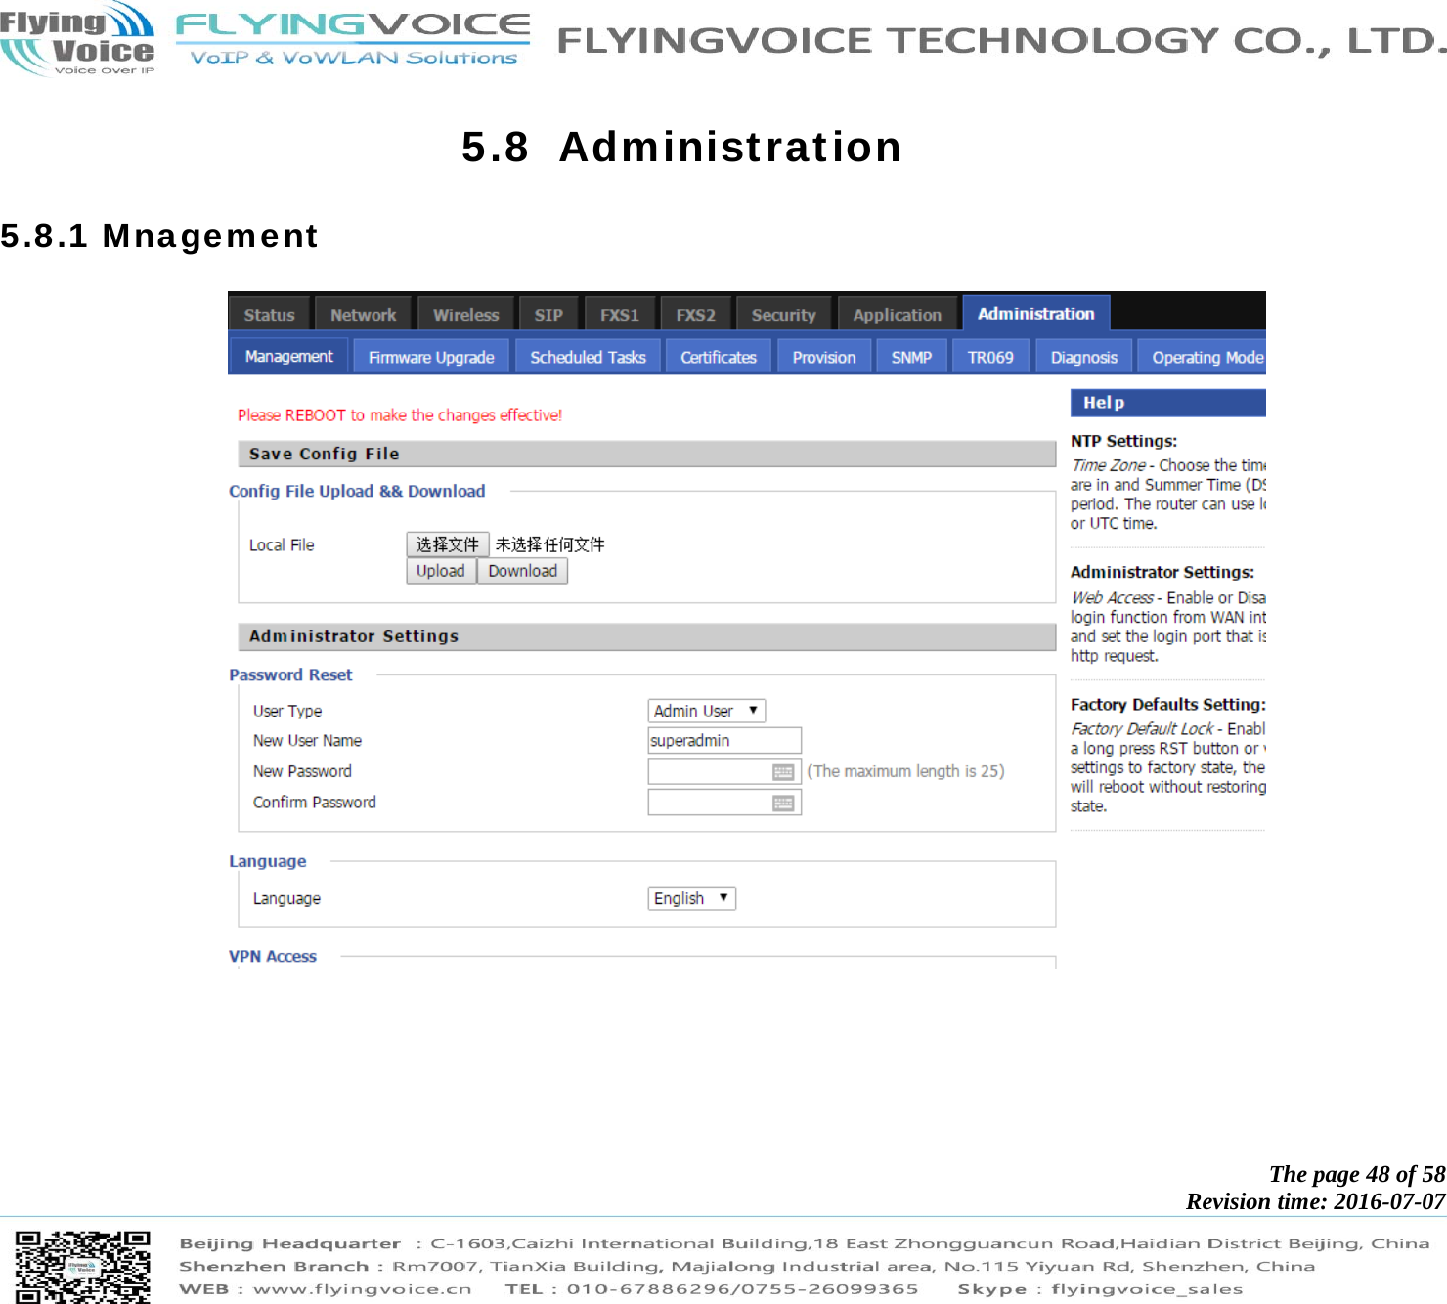Click the Administrator Settings help title
Viewport: 1447px width, 1304px height.
1162,572
